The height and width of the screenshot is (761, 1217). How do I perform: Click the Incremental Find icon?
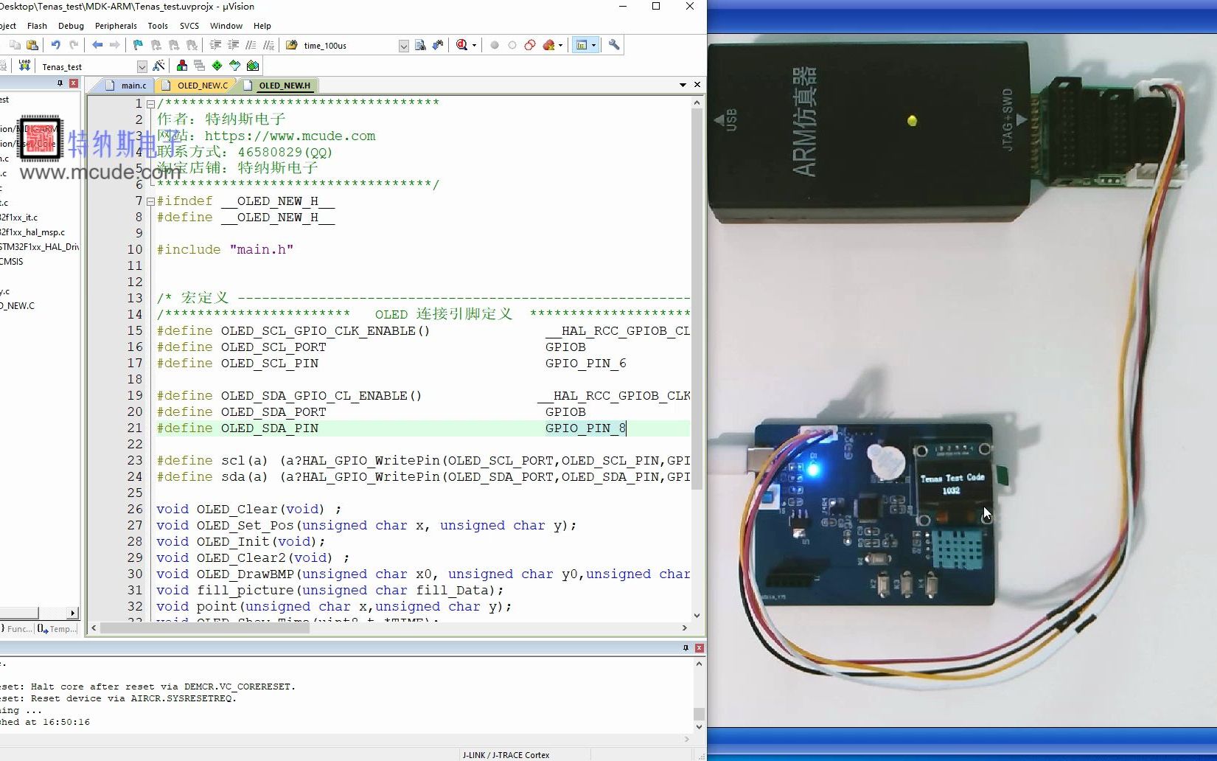(438, 45)
